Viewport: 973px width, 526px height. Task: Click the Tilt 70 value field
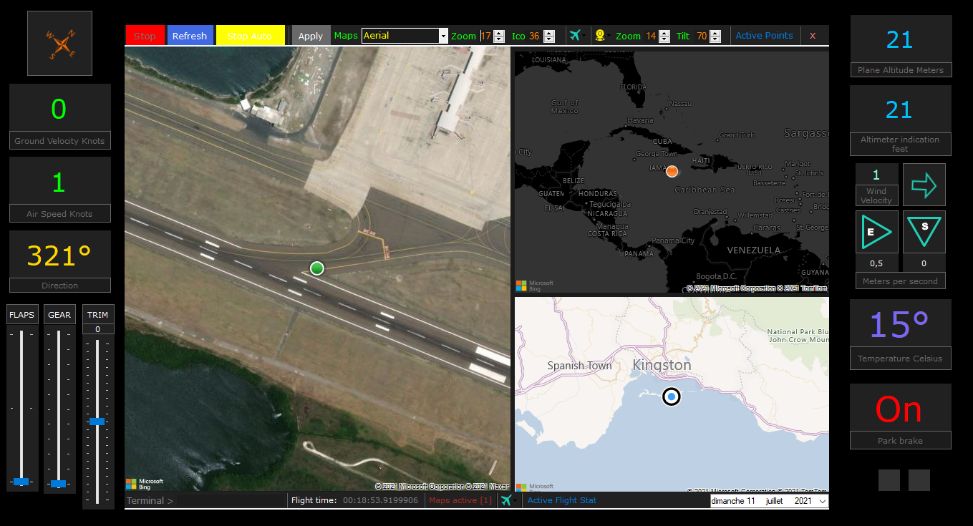(703, 36)
